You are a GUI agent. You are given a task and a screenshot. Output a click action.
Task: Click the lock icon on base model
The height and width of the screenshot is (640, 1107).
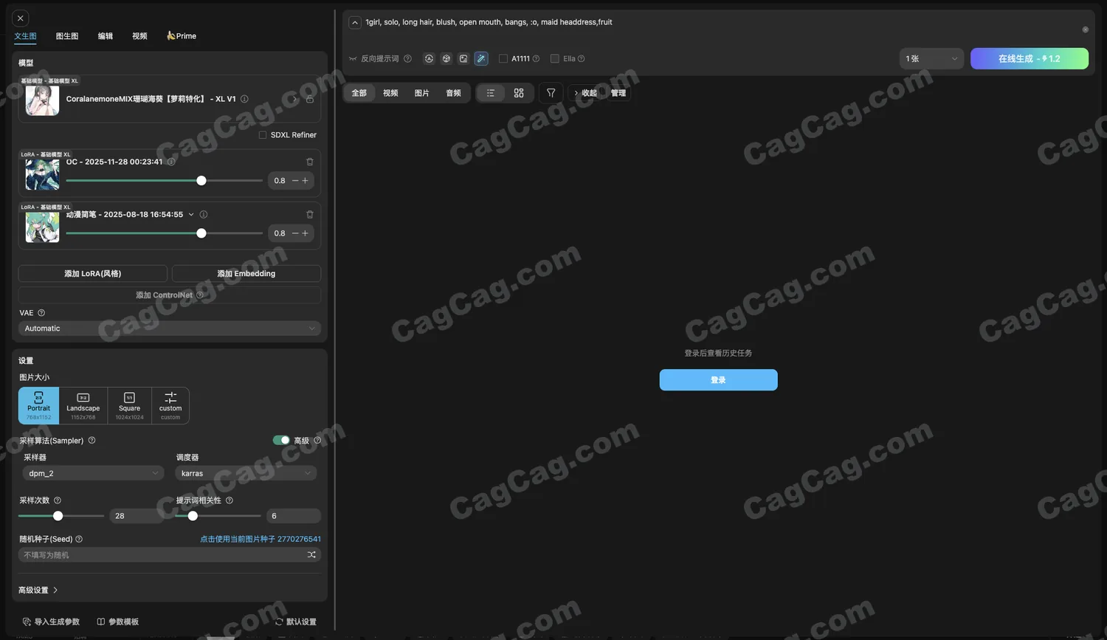[310, 99]
